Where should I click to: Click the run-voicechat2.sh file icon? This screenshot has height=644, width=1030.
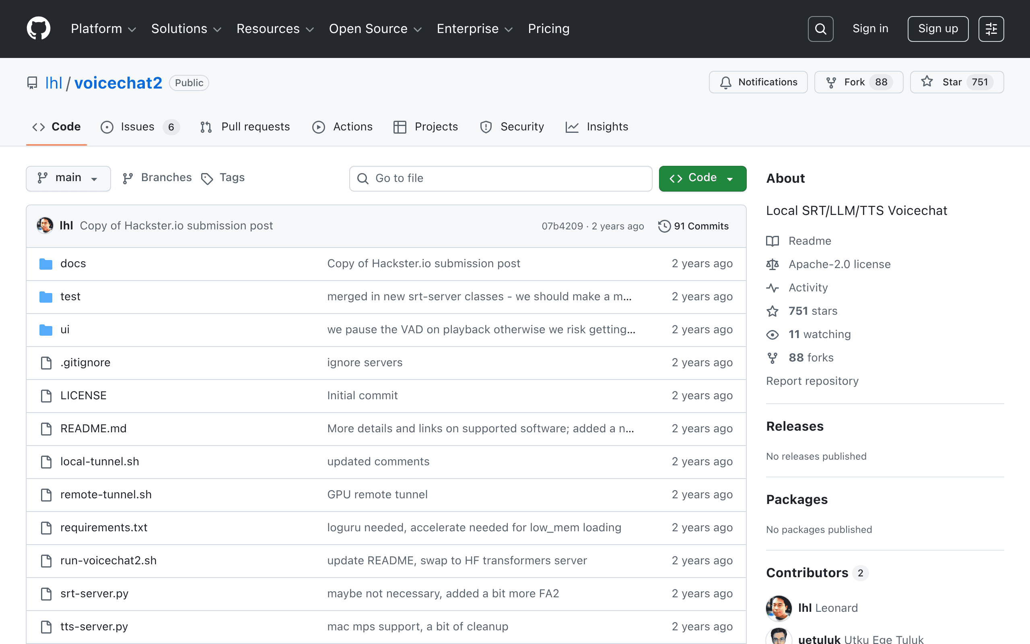46,561
